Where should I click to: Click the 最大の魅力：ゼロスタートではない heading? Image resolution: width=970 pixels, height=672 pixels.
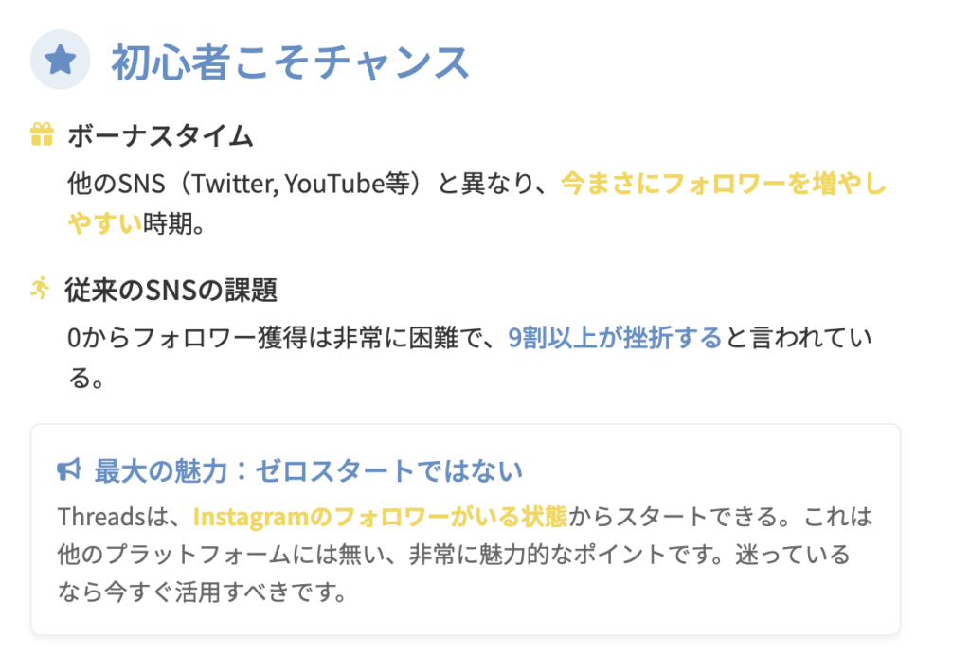309,470
